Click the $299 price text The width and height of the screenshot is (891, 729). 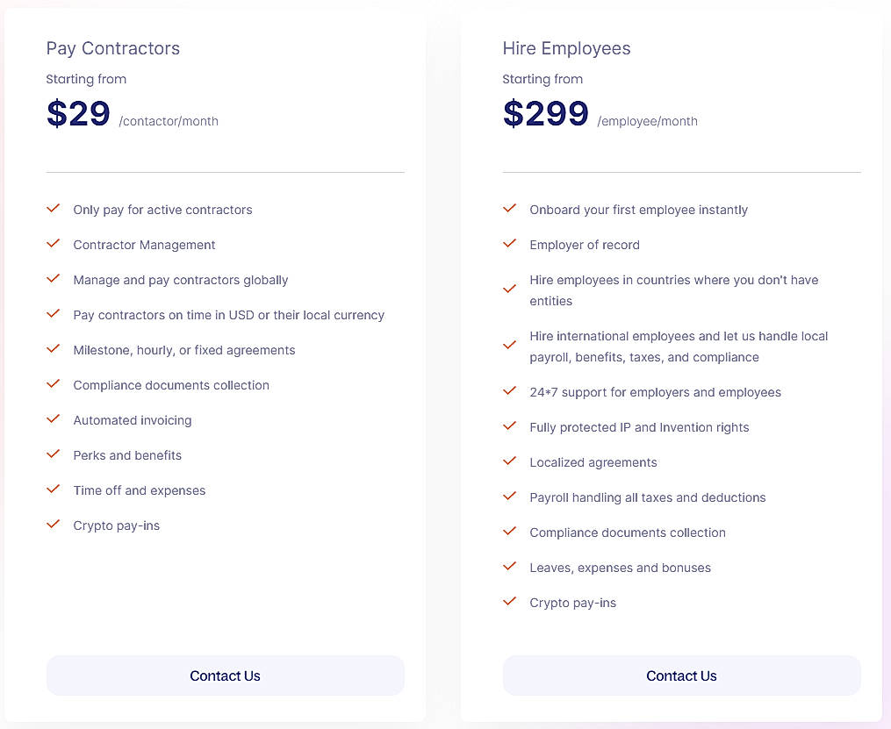[x=545, y=113]
